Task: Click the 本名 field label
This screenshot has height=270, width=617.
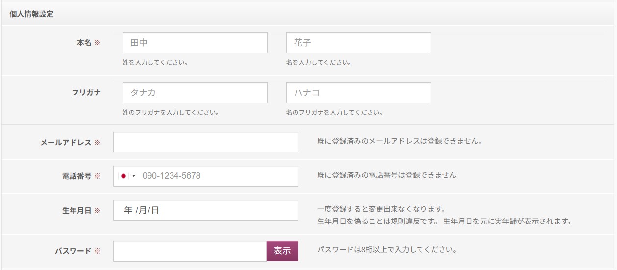Action: [84, 43]
